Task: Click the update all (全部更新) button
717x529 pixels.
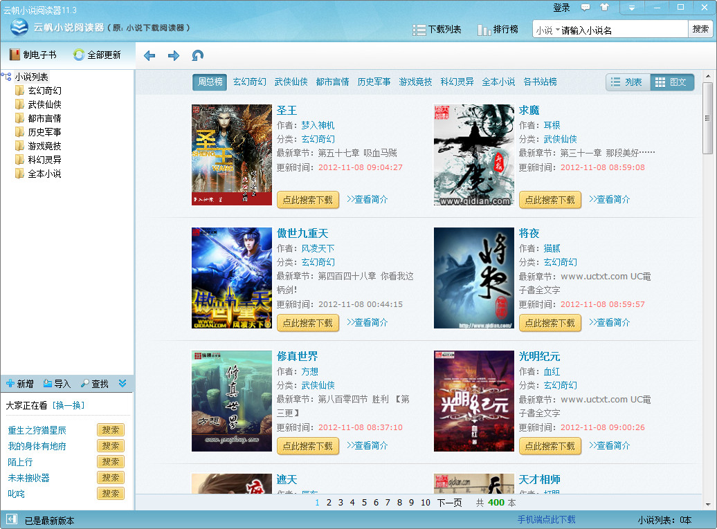Action: tap(97, 55)
